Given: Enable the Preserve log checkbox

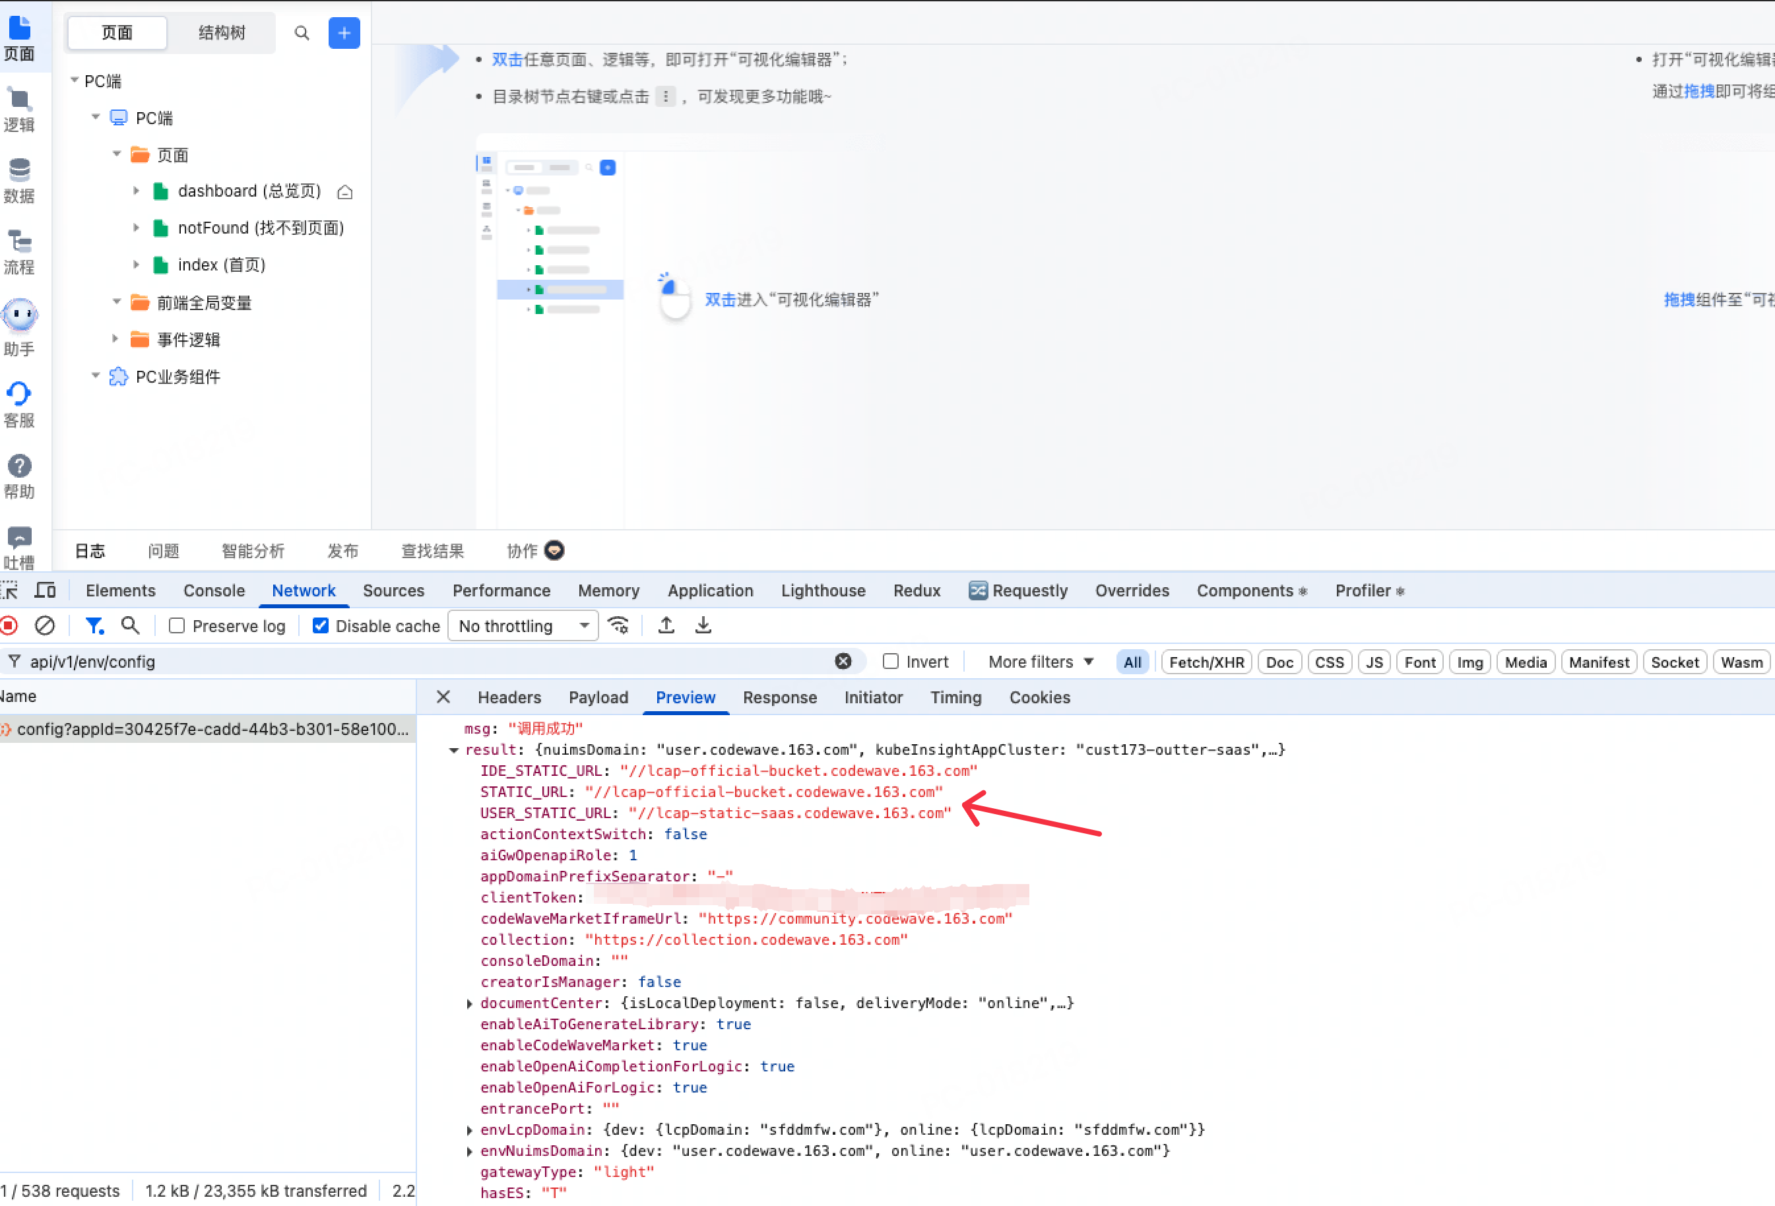Looking at the screenshot, I should pos(177,625).
